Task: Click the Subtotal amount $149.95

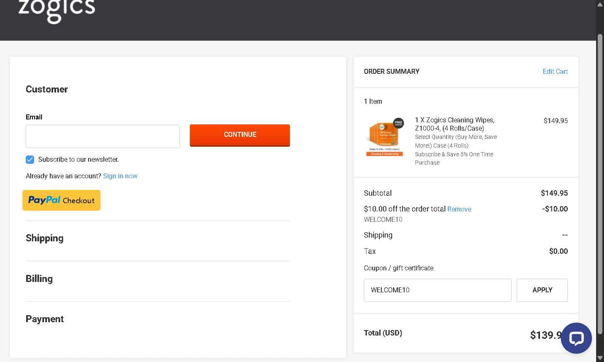Action: click(x=554, y=193)
